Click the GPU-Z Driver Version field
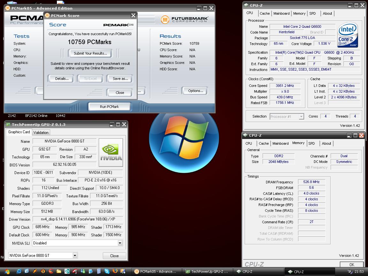 [x=78, y=219]
